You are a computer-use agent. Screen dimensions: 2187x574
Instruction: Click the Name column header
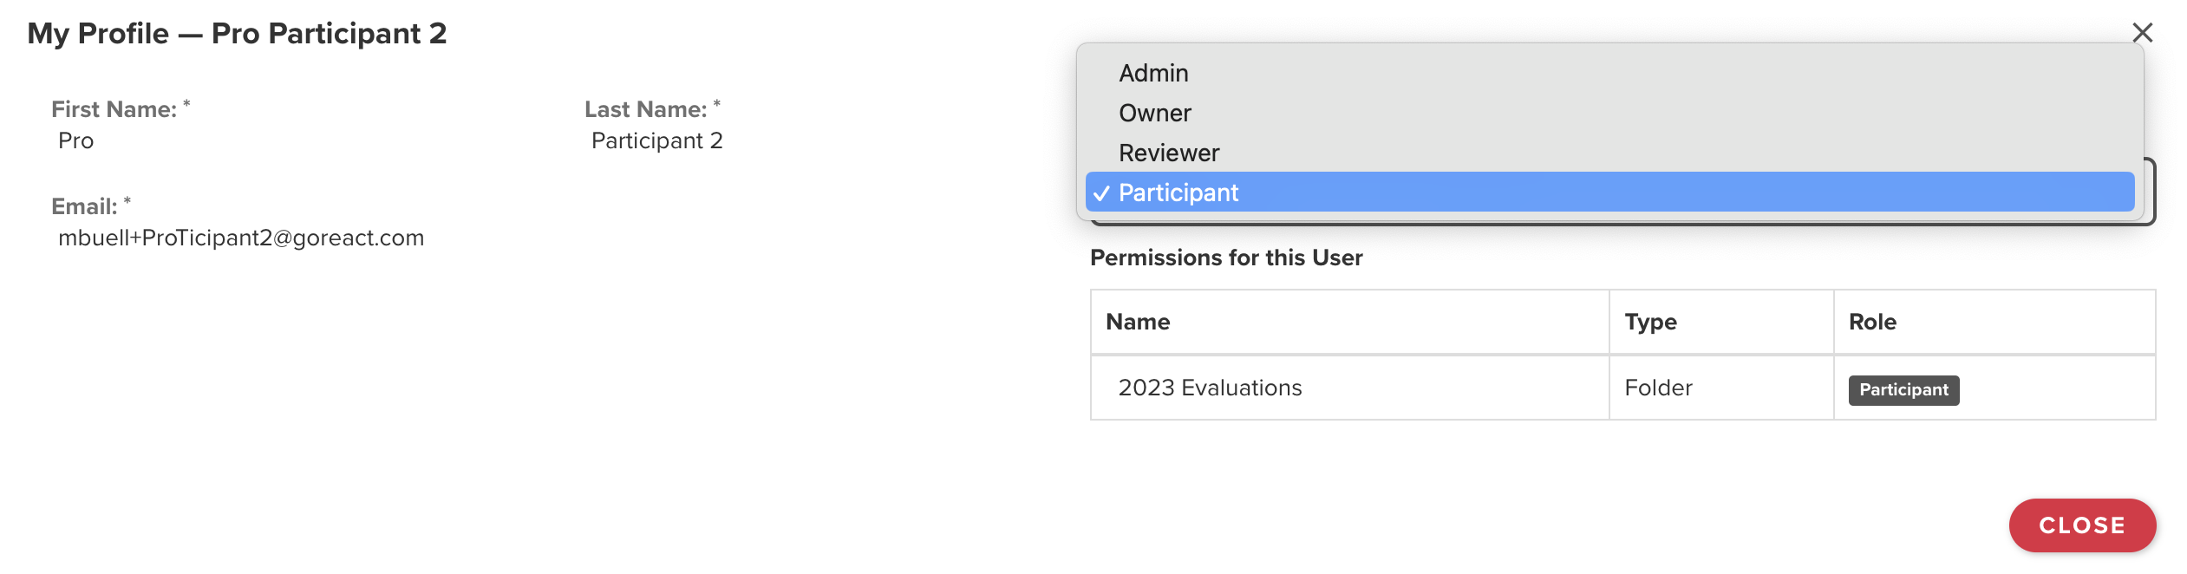click(1138, 322)
